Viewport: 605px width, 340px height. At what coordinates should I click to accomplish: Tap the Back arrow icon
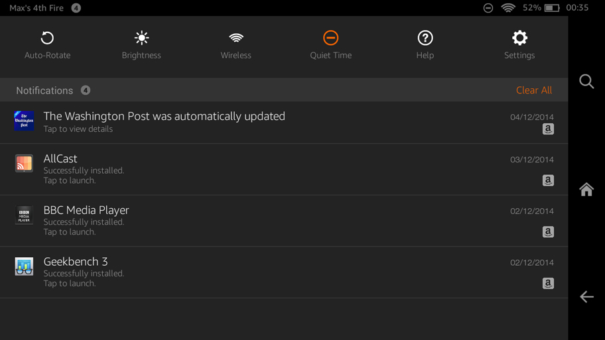point(586,297)
